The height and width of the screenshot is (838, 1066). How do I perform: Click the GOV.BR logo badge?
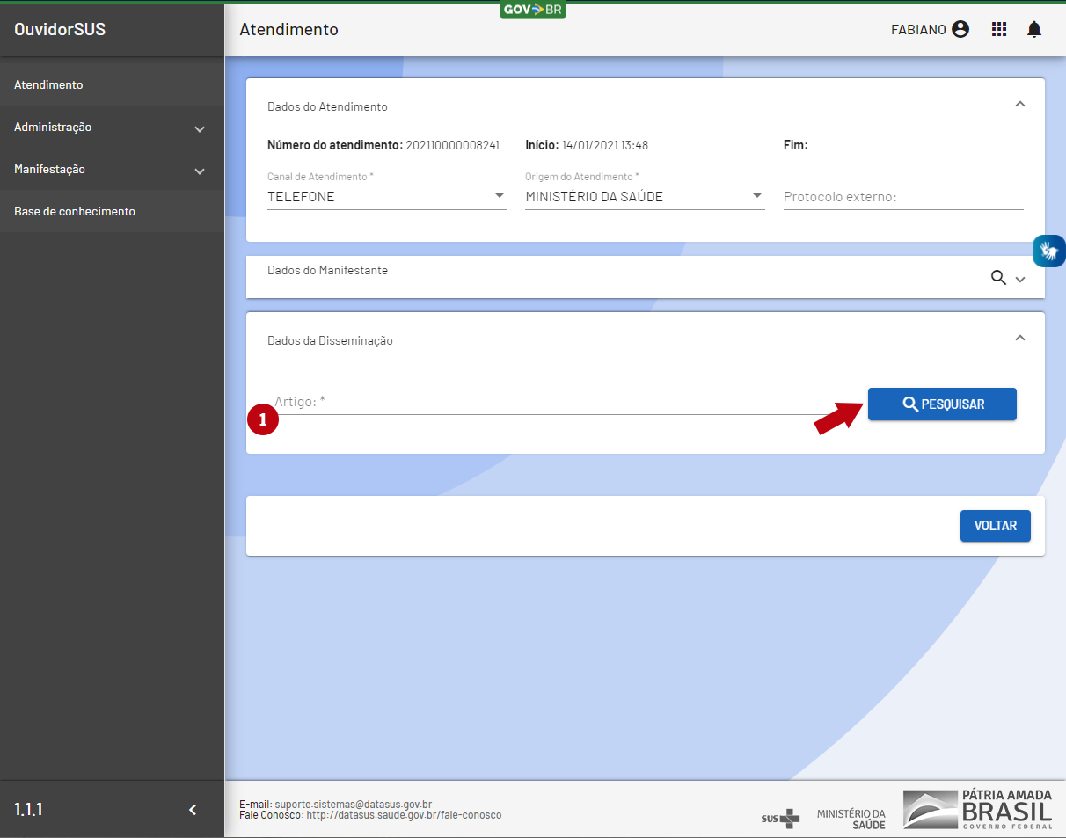coord(532,10)
